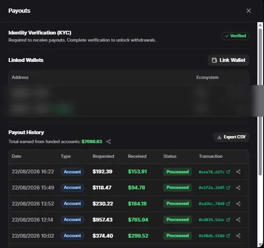Image resolution: width=264 pixels, height=248 pixels.
Task: Click the Type column header
Action: point(66,156)
